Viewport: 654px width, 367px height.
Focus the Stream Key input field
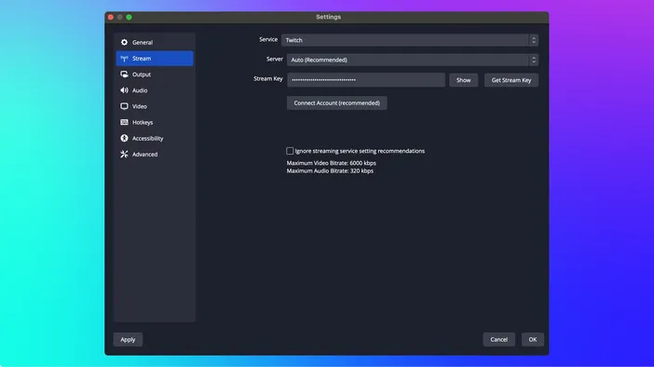click(366, 80)
